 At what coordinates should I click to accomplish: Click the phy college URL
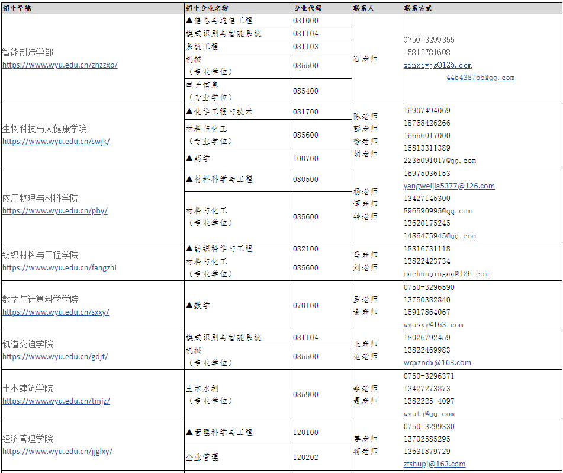55,211
